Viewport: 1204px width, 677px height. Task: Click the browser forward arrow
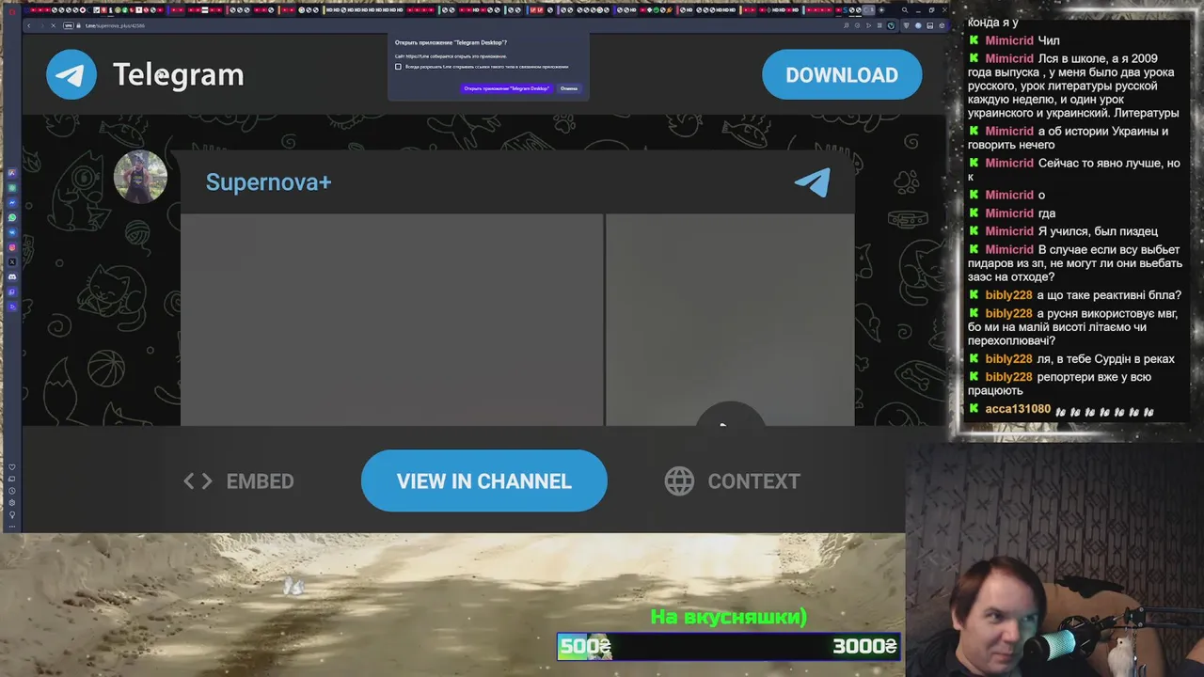click(42, 25)
